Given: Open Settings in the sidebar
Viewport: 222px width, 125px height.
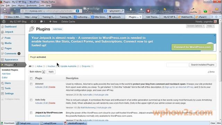Looking at the screenshot, I should pos(9,93).
